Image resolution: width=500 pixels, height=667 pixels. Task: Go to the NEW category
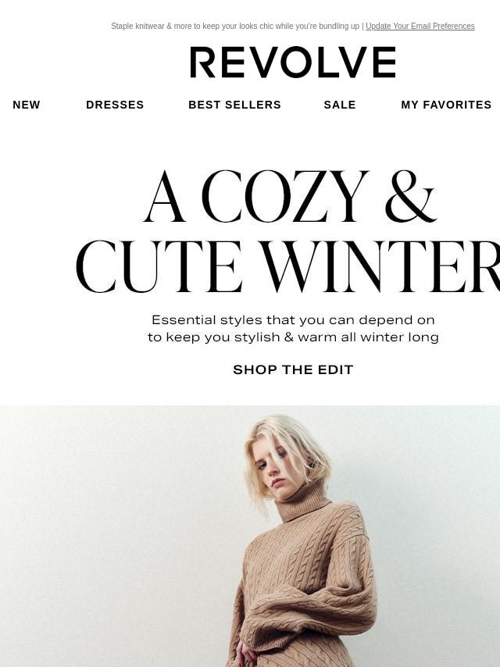pos(27,105)
